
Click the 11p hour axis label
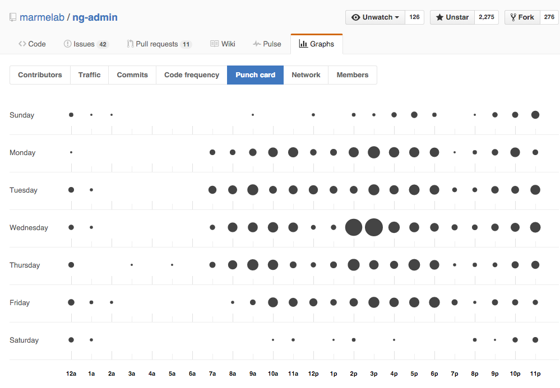(535, 374)
